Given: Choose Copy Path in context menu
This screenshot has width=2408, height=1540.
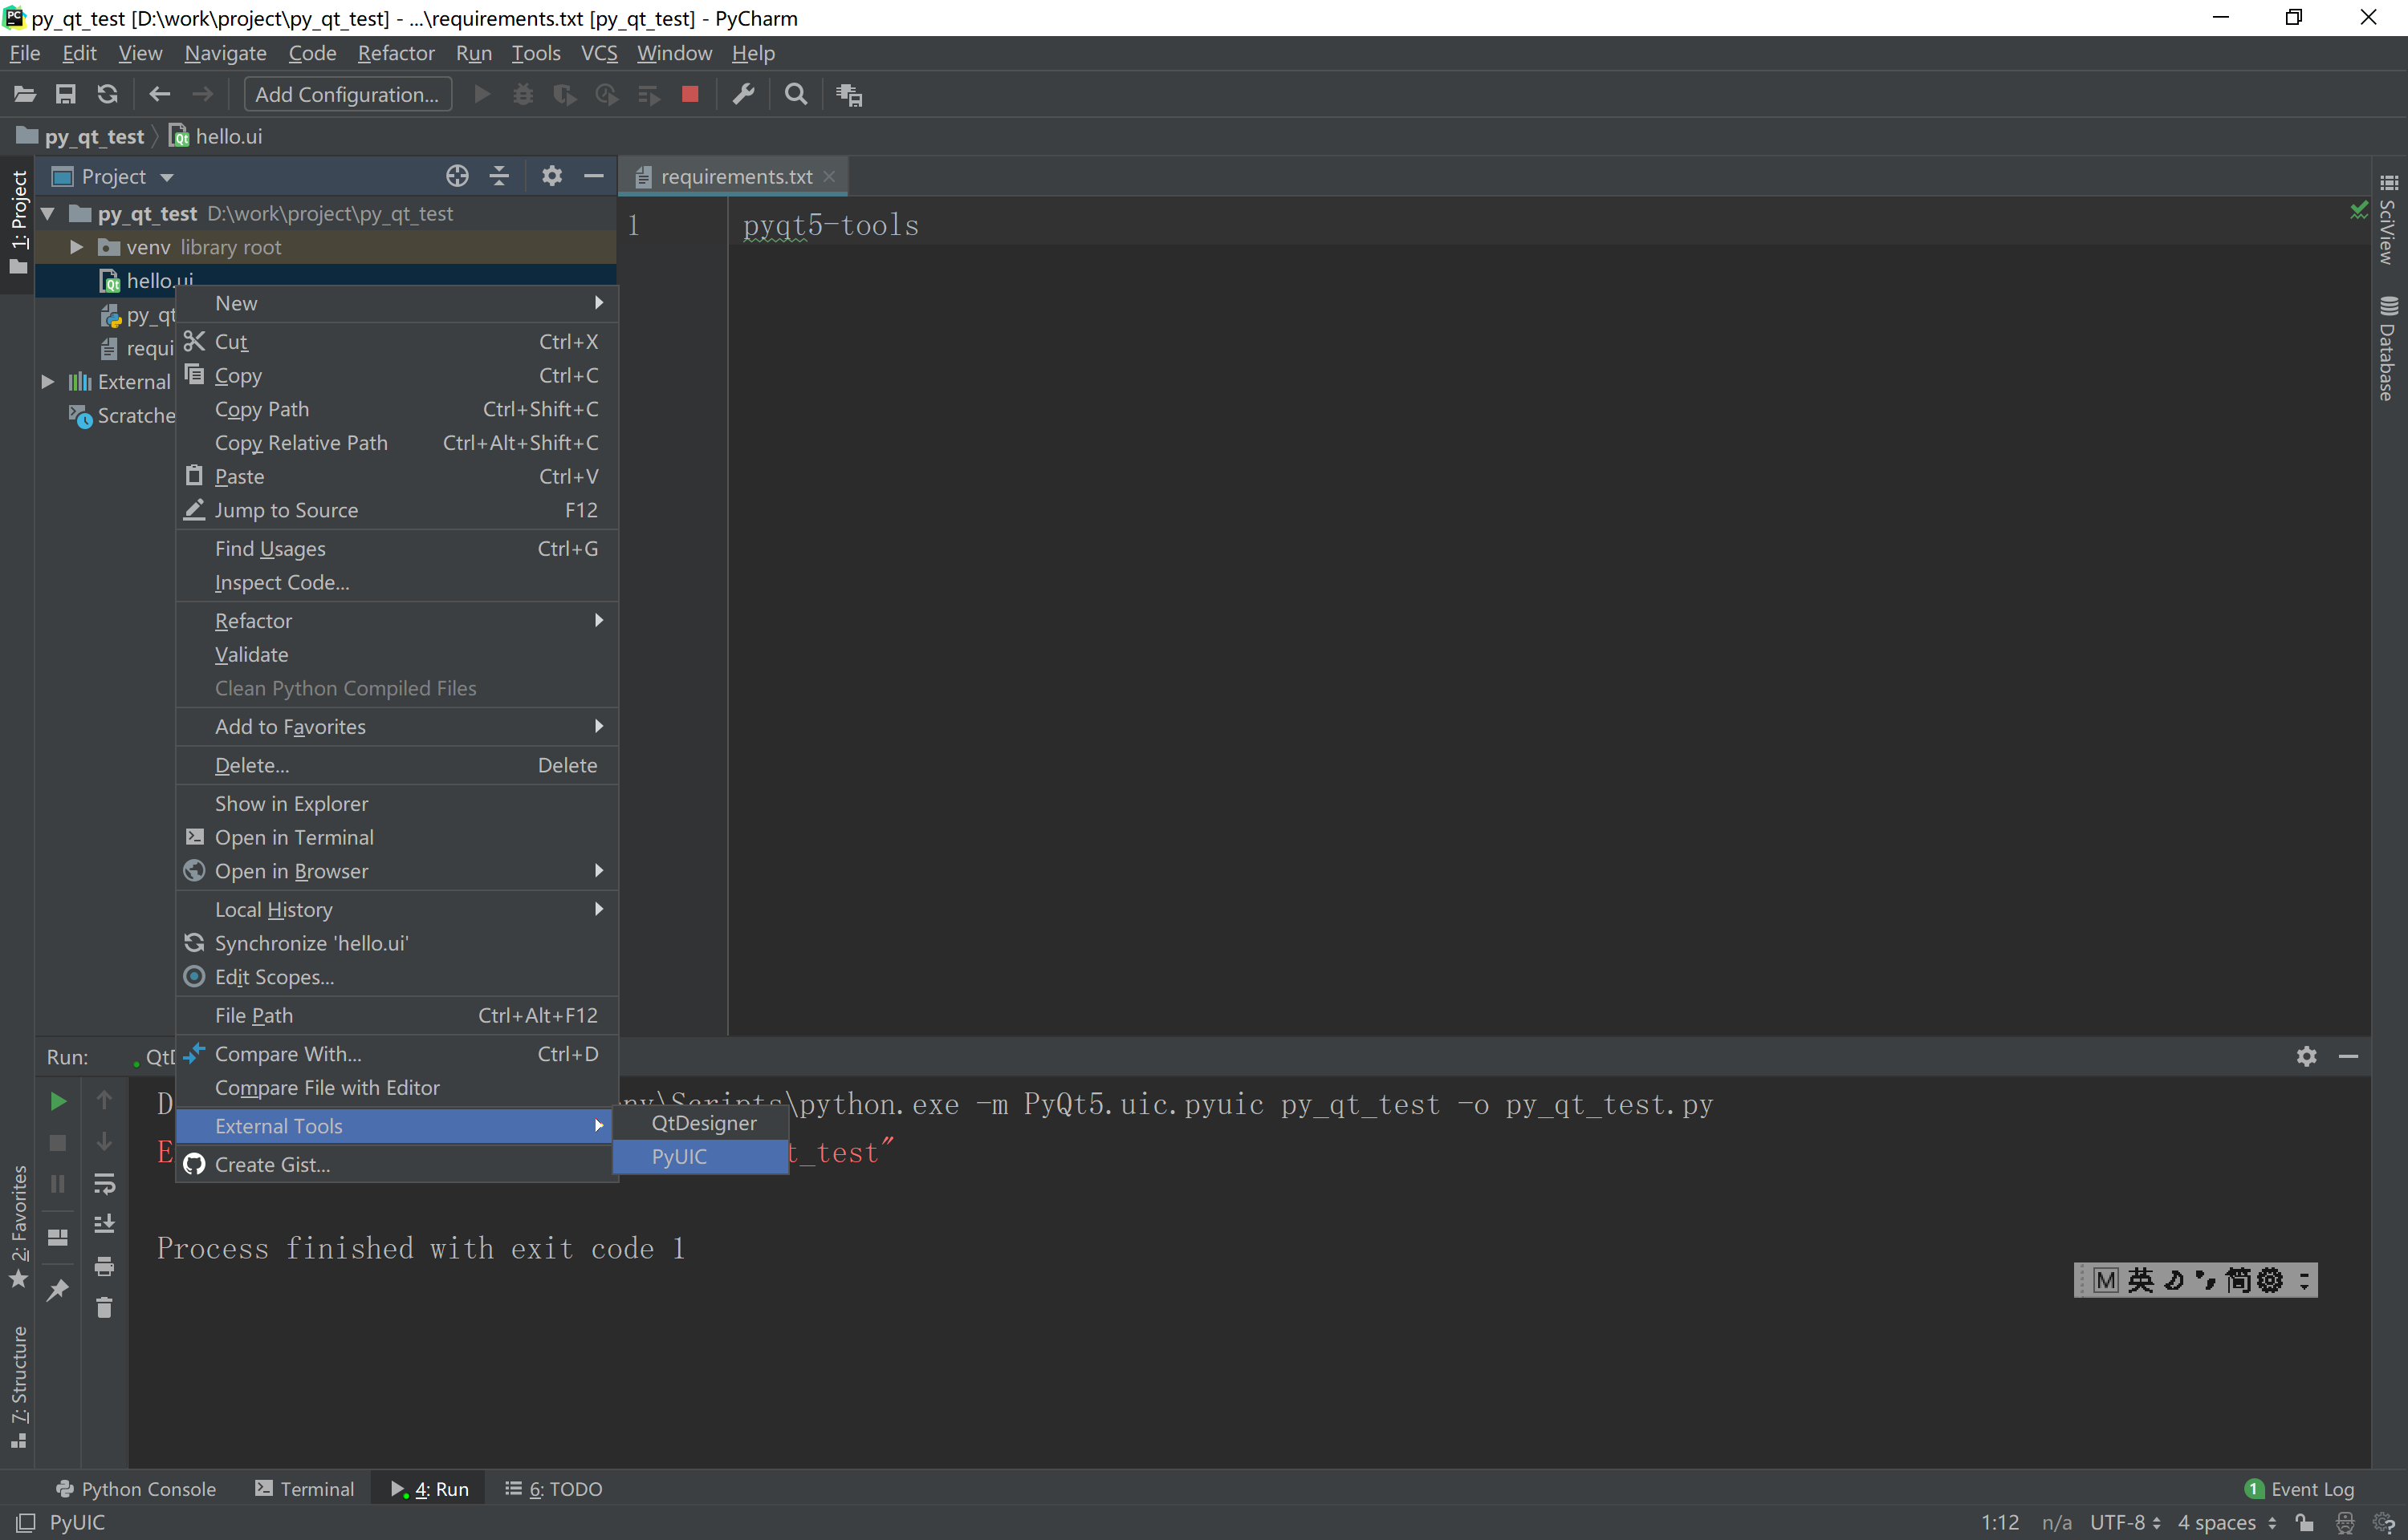Looking at the screenshot, I should [x=262, y=409].
